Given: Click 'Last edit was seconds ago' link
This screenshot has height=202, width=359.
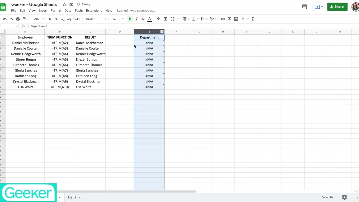Looking at the screenshot, I should (x=136, y=11).
